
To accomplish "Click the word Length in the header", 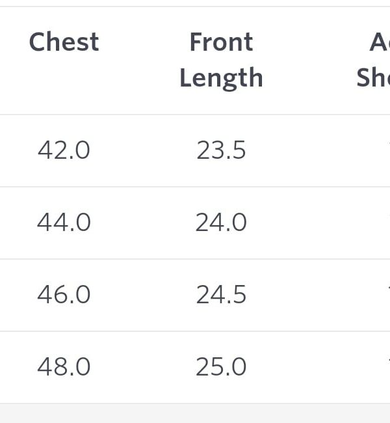I will click(221, 78).
